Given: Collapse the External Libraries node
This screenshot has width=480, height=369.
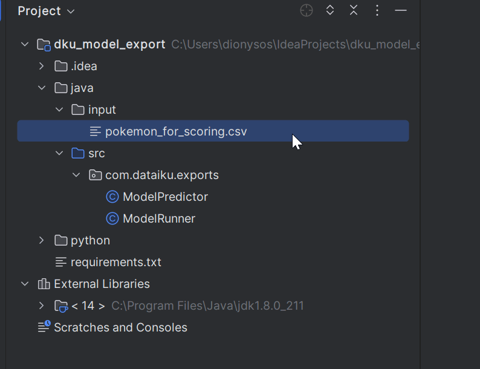Looking at the screenshot, I should click(25, 284).
